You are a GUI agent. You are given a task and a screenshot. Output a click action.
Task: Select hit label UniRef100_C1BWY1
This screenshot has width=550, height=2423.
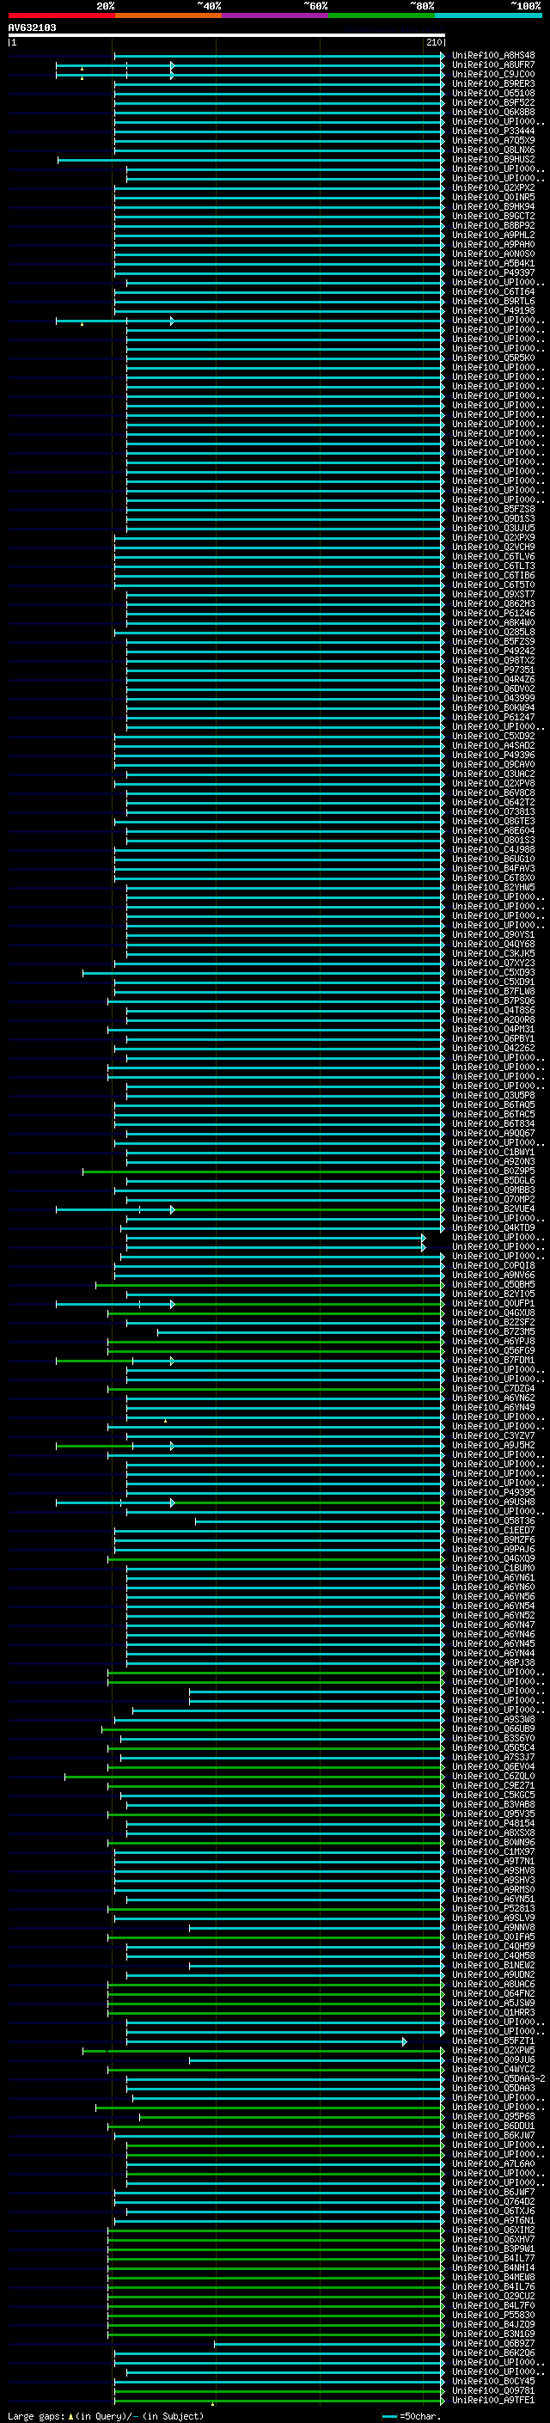click(493, 1153)
